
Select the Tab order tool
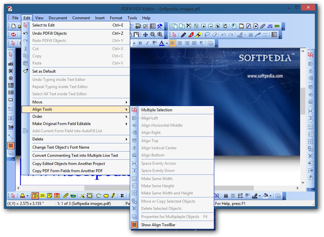coord(10,127)
